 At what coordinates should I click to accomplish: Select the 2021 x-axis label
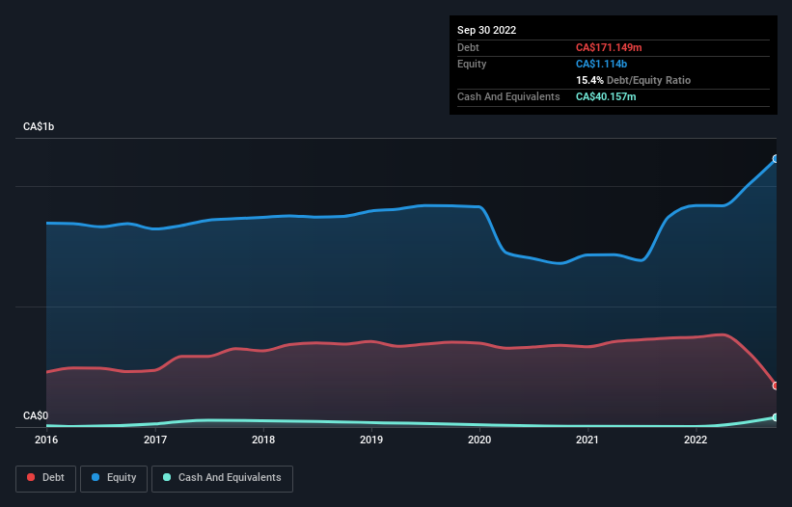coord(587,440)
